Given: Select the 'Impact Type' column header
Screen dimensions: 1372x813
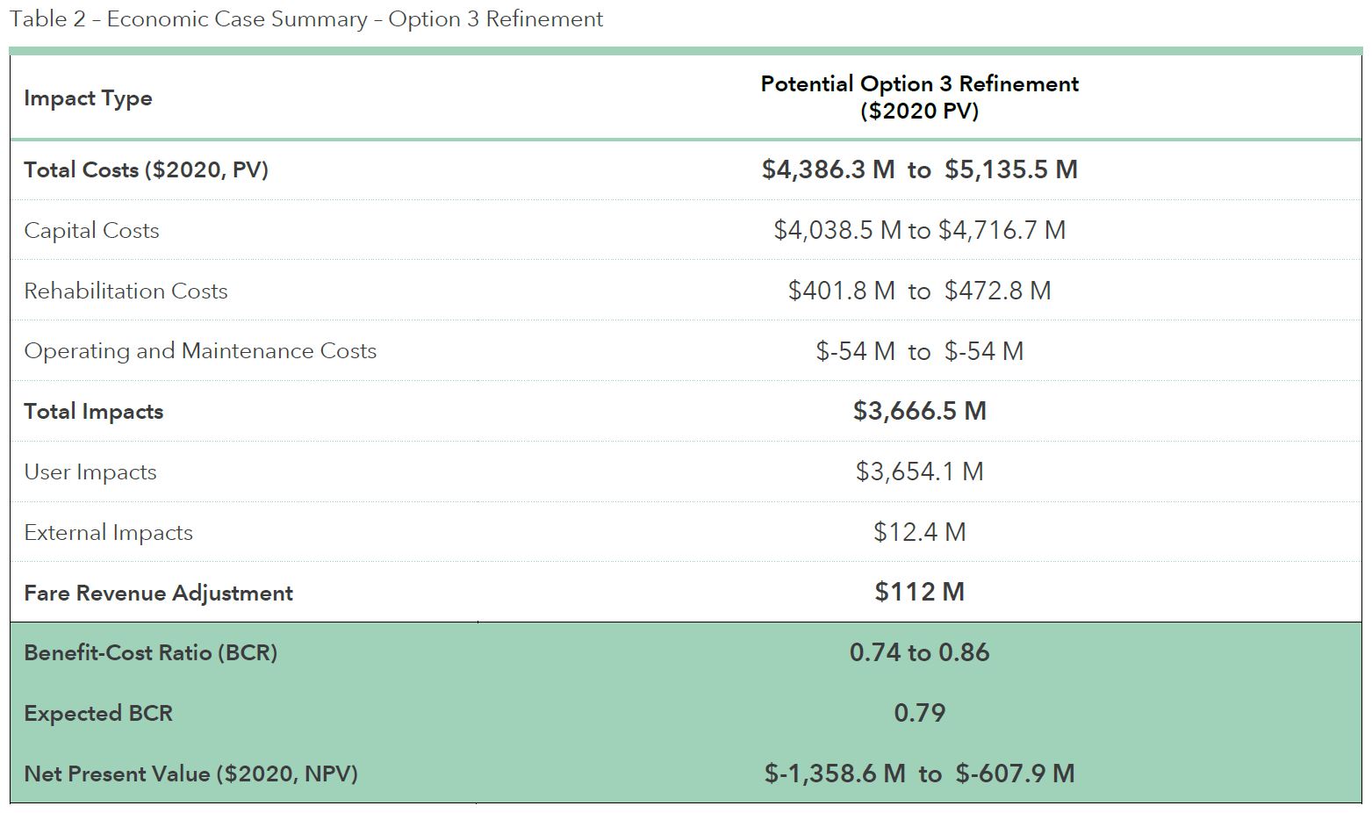Looking at the screenshot, I should tap(88, 98).
